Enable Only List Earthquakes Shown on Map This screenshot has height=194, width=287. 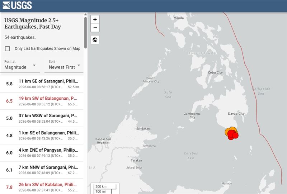point(8,49)
